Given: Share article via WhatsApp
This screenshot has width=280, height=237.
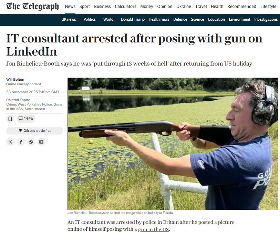Looking at the screenshot, I should point(31,142).
